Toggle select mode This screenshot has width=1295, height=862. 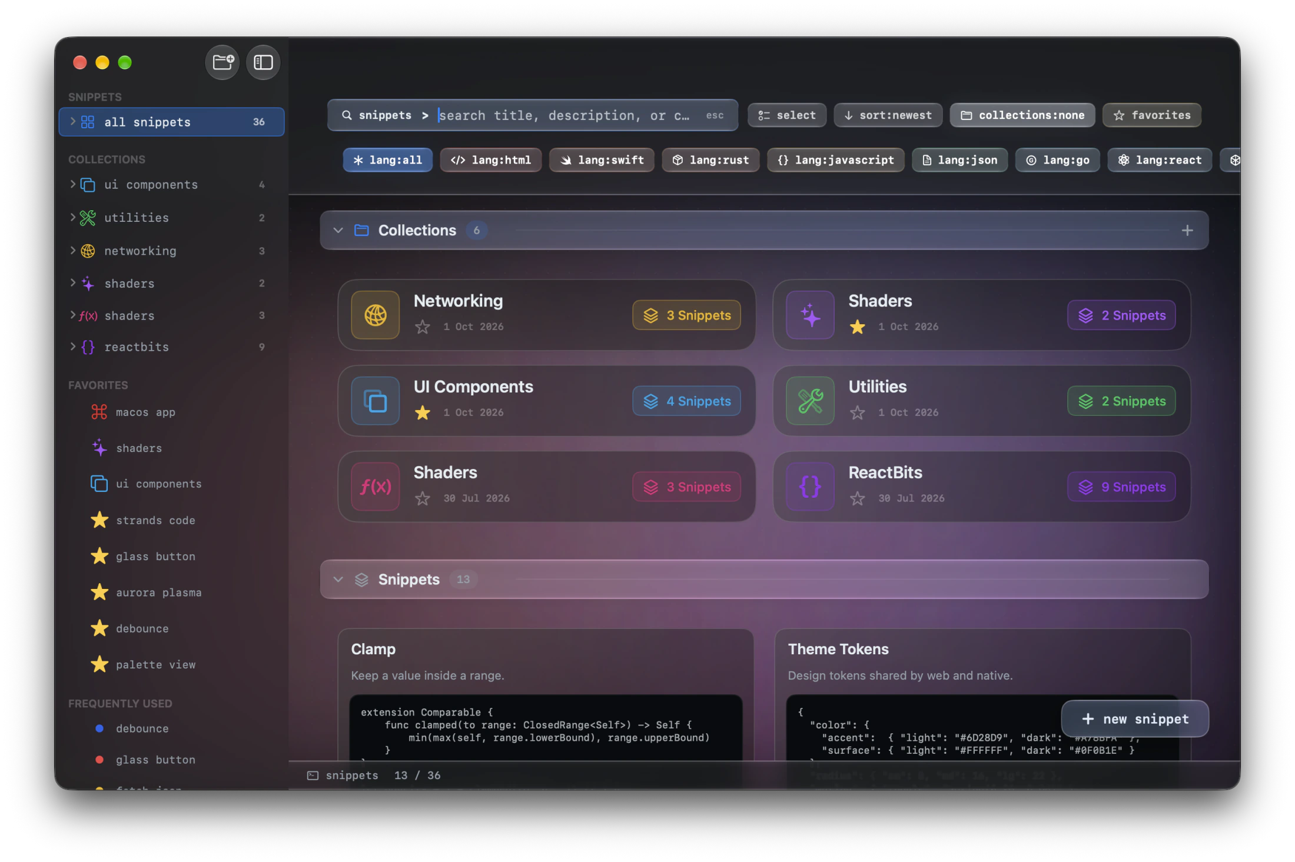(x=787, y=115)
